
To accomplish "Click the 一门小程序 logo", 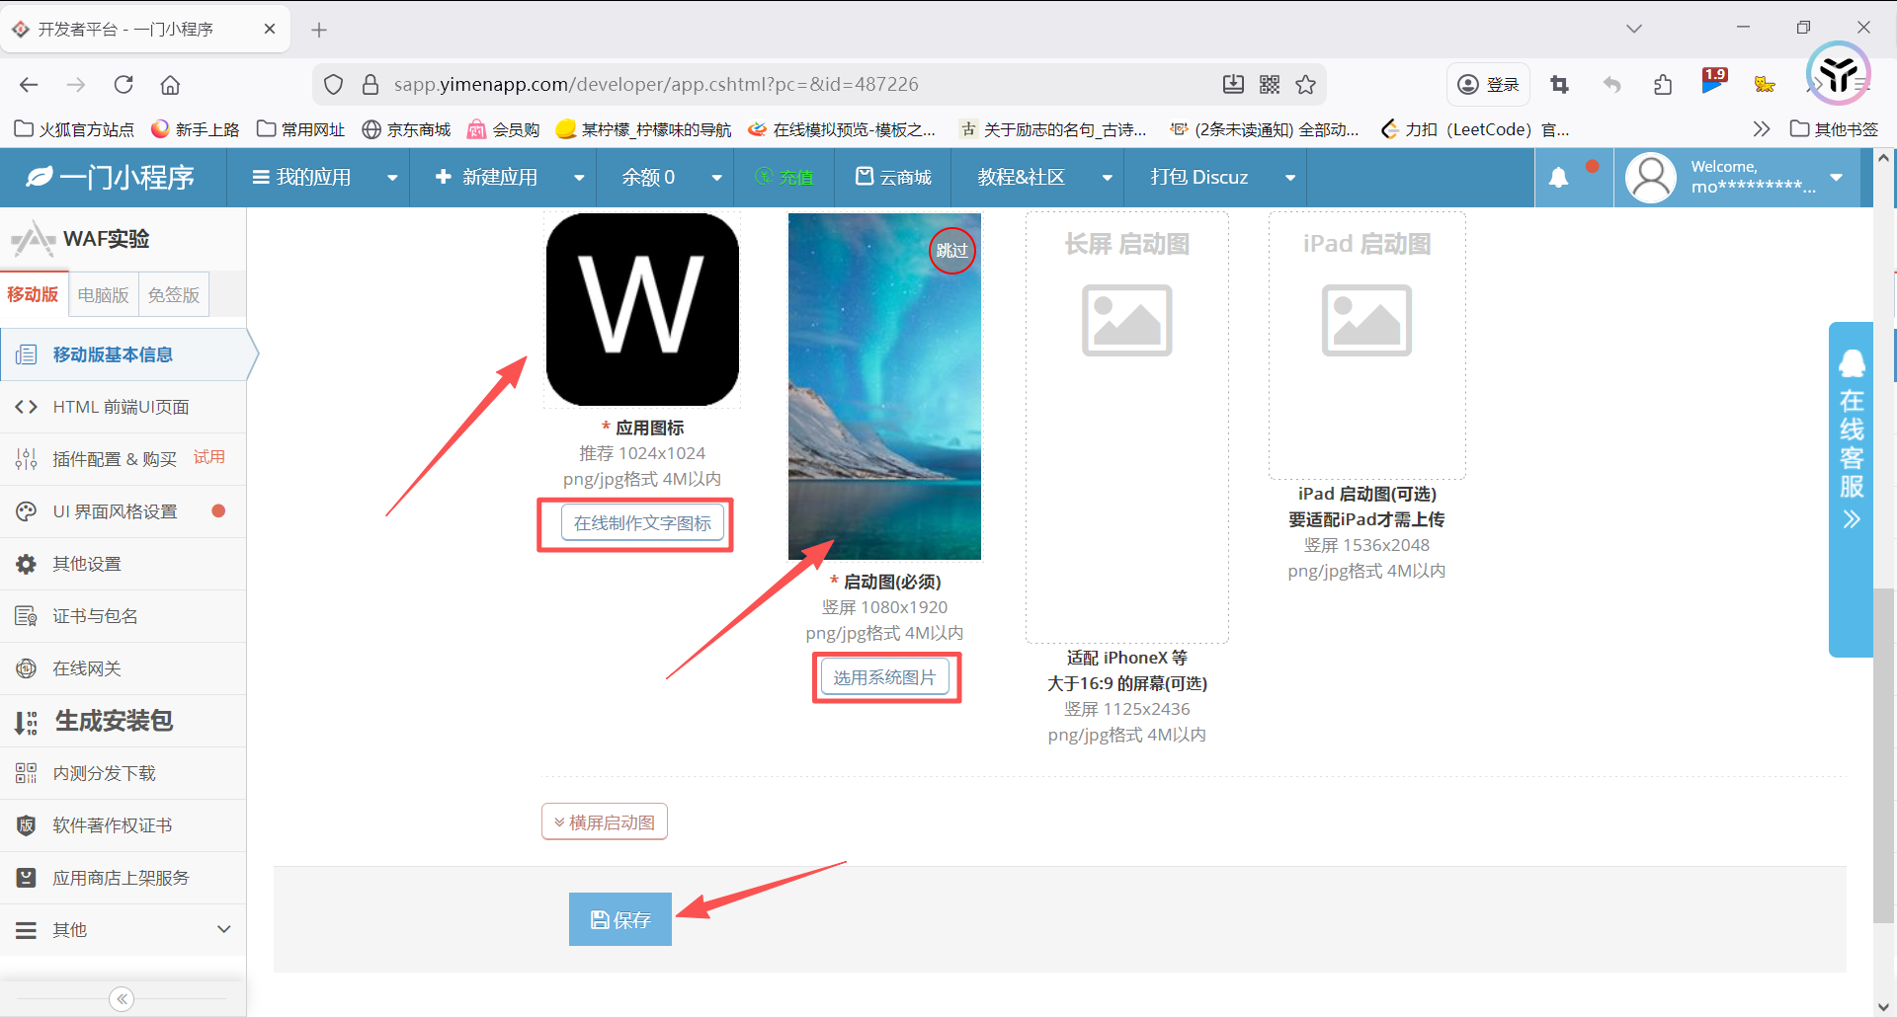I will (111, 178).
